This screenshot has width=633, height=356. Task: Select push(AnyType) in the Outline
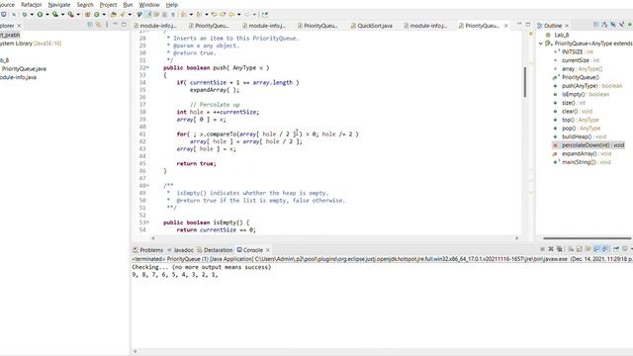tap(588, 86)
